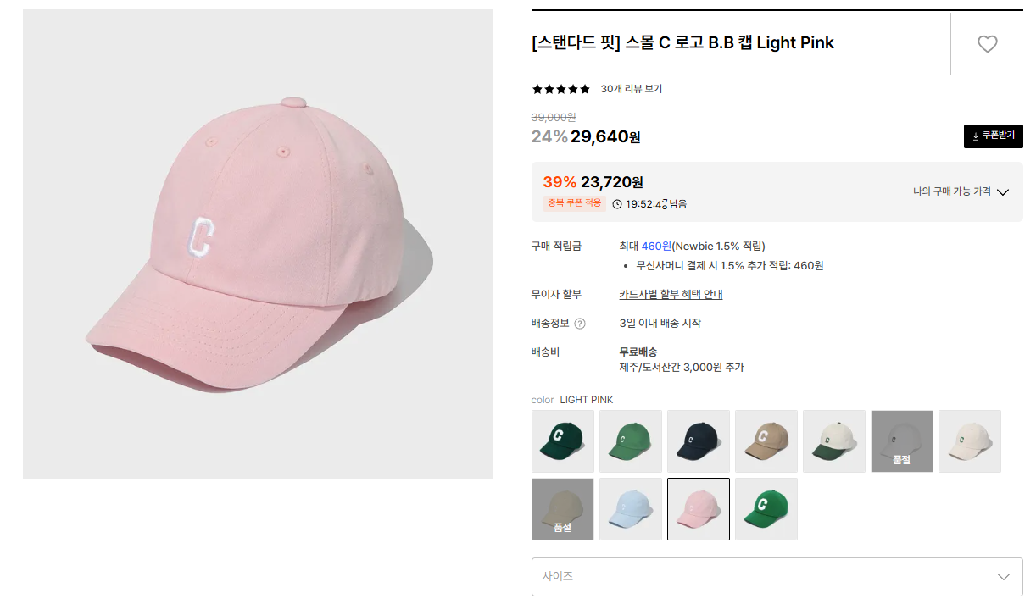Select the selected light pink cap swatch

tap(699, 509)
